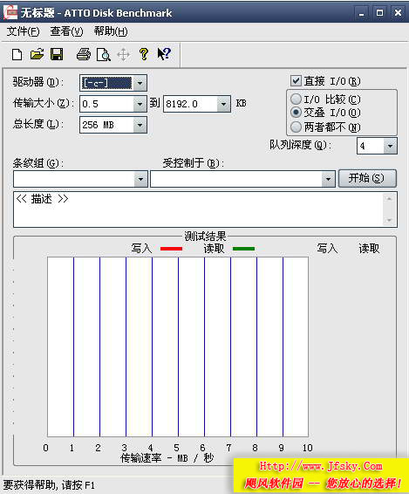Image resolution: width=409 pixels, height=494 pixels.
Task: Print results using the printer icon
Action: (x=84, y=54)
